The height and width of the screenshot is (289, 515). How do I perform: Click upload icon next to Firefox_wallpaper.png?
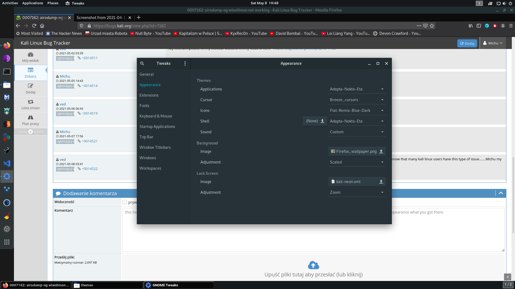(381, 151)
